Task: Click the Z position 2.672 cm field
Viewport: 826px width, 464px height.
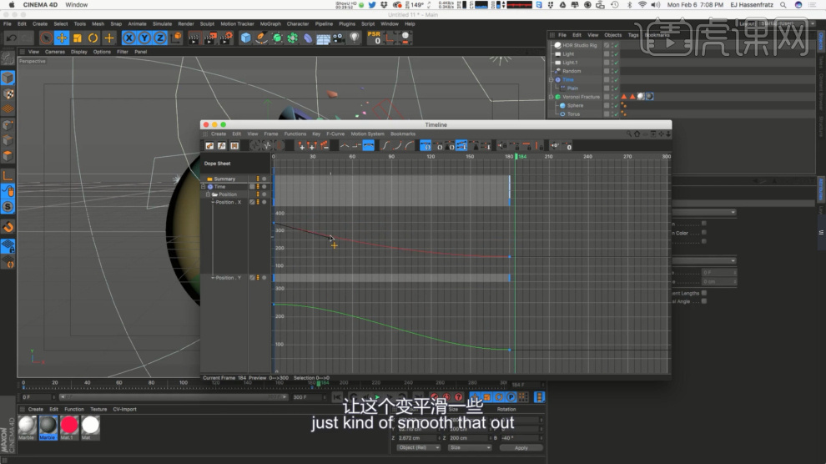Action: (416, 438)
